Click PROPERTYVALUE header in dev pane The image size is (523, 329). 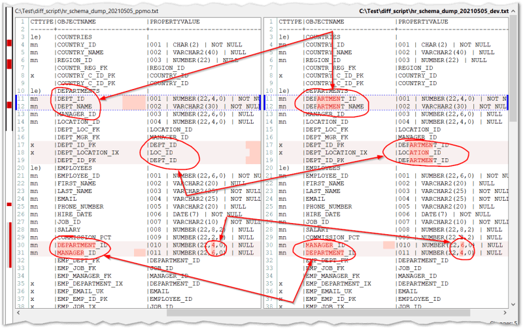pos(423,22)
